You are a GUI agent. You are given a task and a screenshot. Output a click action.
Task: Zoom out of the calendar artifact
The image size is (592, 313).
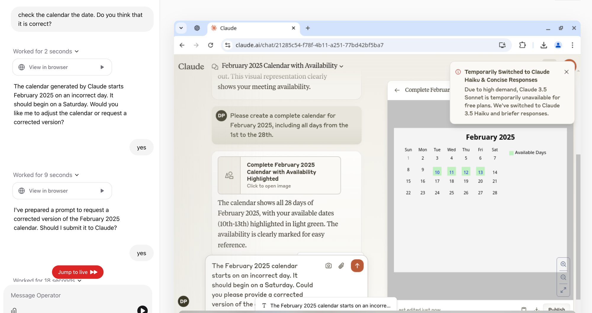point(563,277)
